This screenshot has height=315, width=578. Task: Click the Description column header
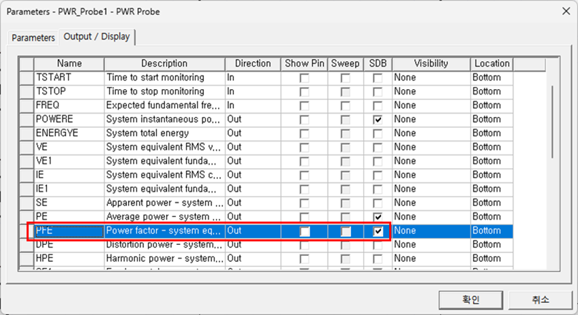tap(164, 63)
